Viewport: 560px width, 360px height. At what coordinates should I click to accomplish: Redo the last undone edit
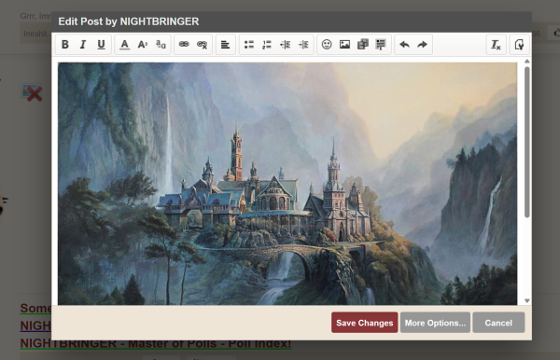pyautogui.click(x=423, y=45)
